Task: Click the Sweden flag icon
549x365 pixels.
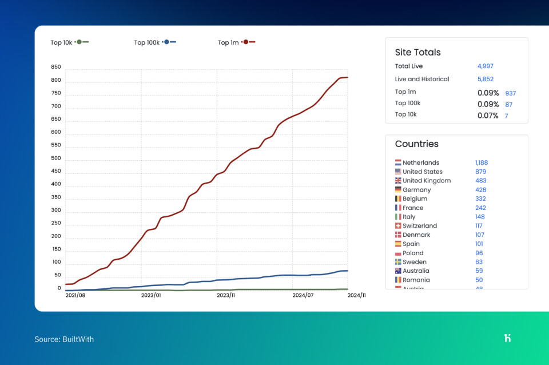Action: [397, 262]
